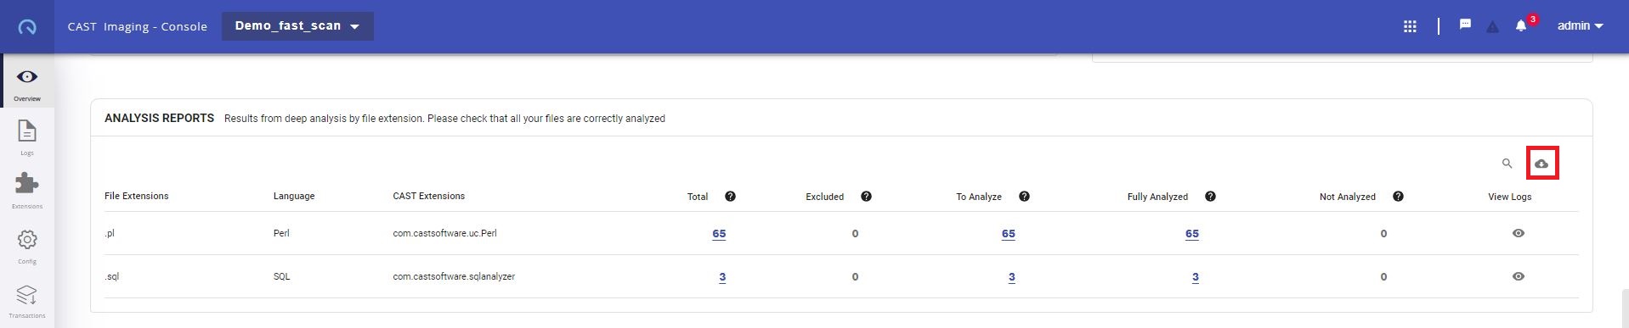This screenshot has width=1629, height=328.
Task: Show help for the Not Analyzed column
Action: point(1398,197)
